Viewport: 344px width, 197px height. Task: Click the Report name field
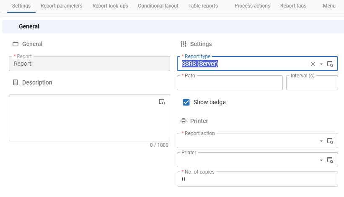coord(89,64)
